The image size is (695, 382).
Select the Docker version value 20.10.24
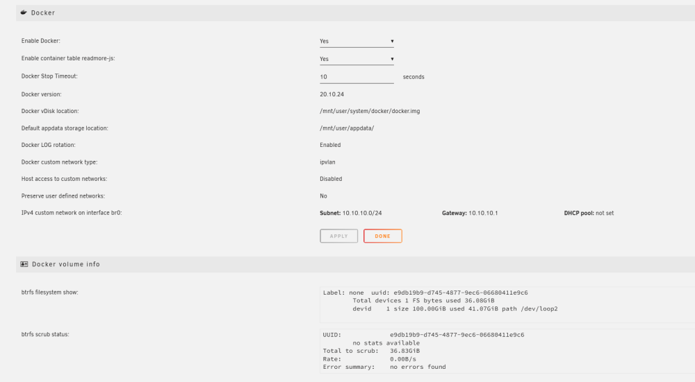tap(332, 94)
